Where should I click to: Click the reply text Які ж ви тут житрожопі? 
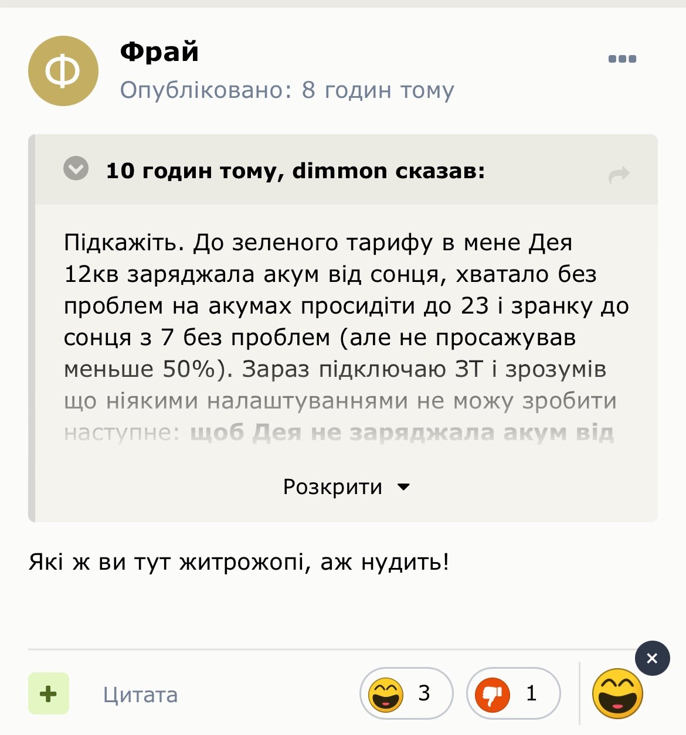click(239, 562)
